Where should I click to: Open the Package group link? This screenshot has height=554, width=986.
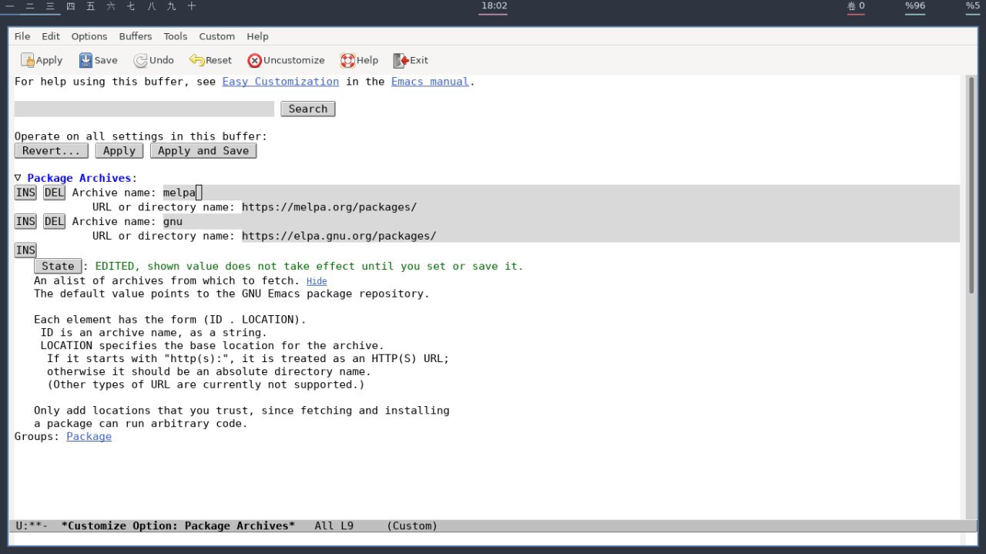pos(89,437)
